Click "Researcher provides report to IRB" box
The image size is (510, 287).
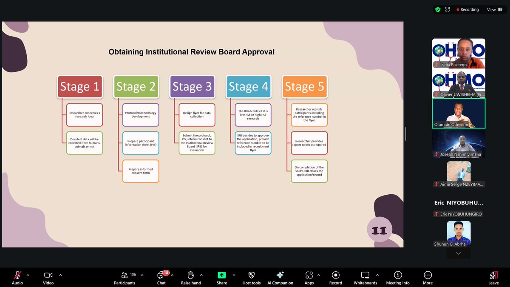(309, 143)
